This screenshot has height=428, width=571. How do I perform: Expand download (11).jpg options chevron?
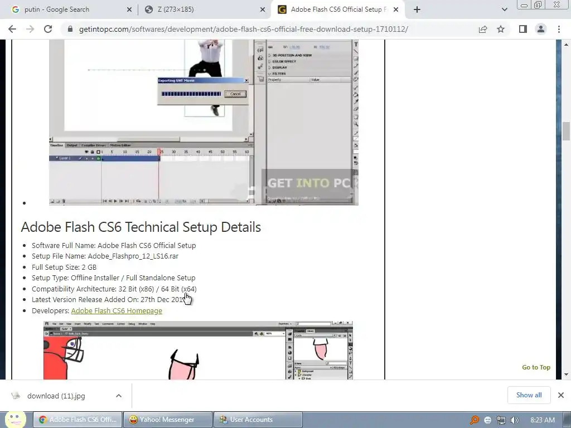[x=119, y=396]
